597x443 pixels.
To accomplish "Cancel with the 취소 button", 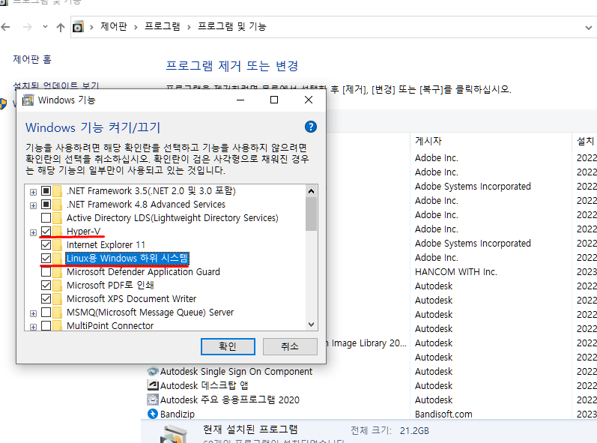I will coord(290,346).
